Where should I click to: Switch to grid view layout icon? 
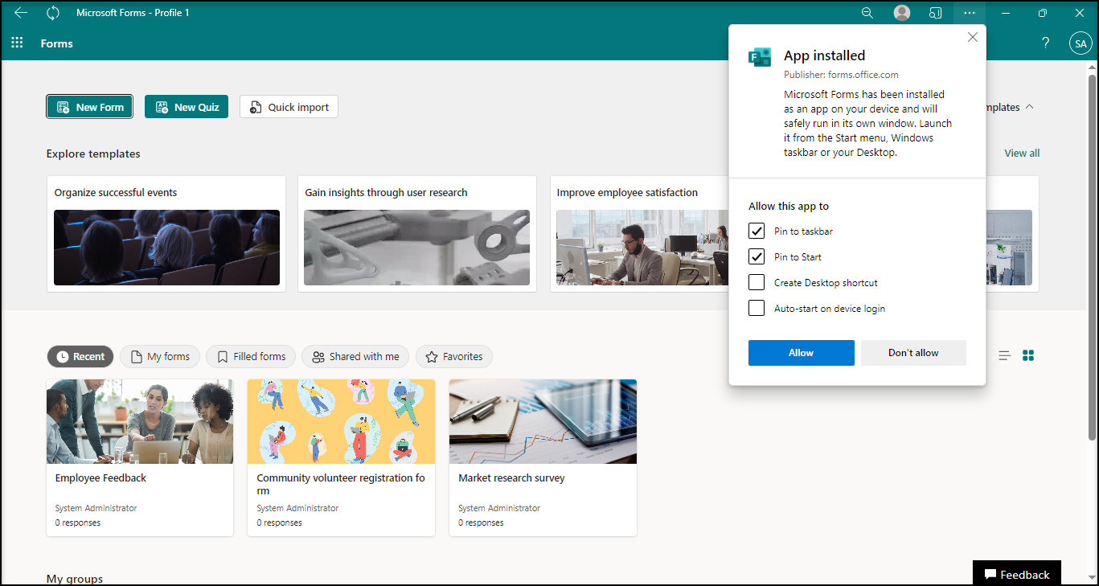1028,355
